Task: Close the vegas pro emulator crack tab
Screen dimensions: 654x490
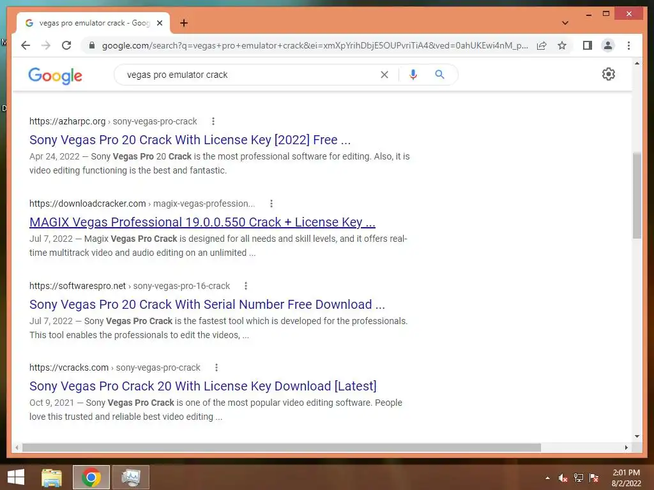Action: click(159, 23)
